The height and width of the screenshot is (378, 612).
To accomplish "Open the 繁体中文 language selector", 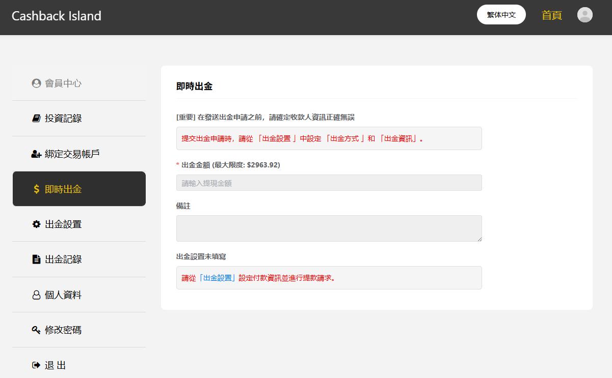I will click(x=501, y=15).
